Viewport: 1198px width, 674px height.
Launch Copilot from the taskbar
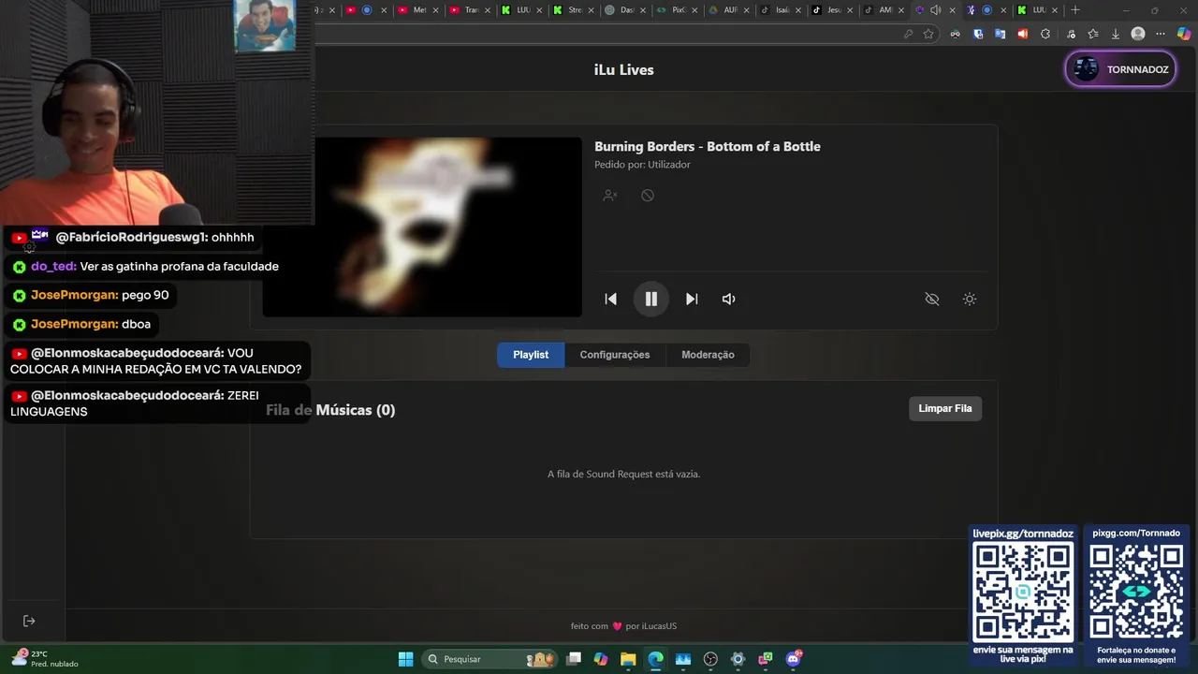point(601,659)
